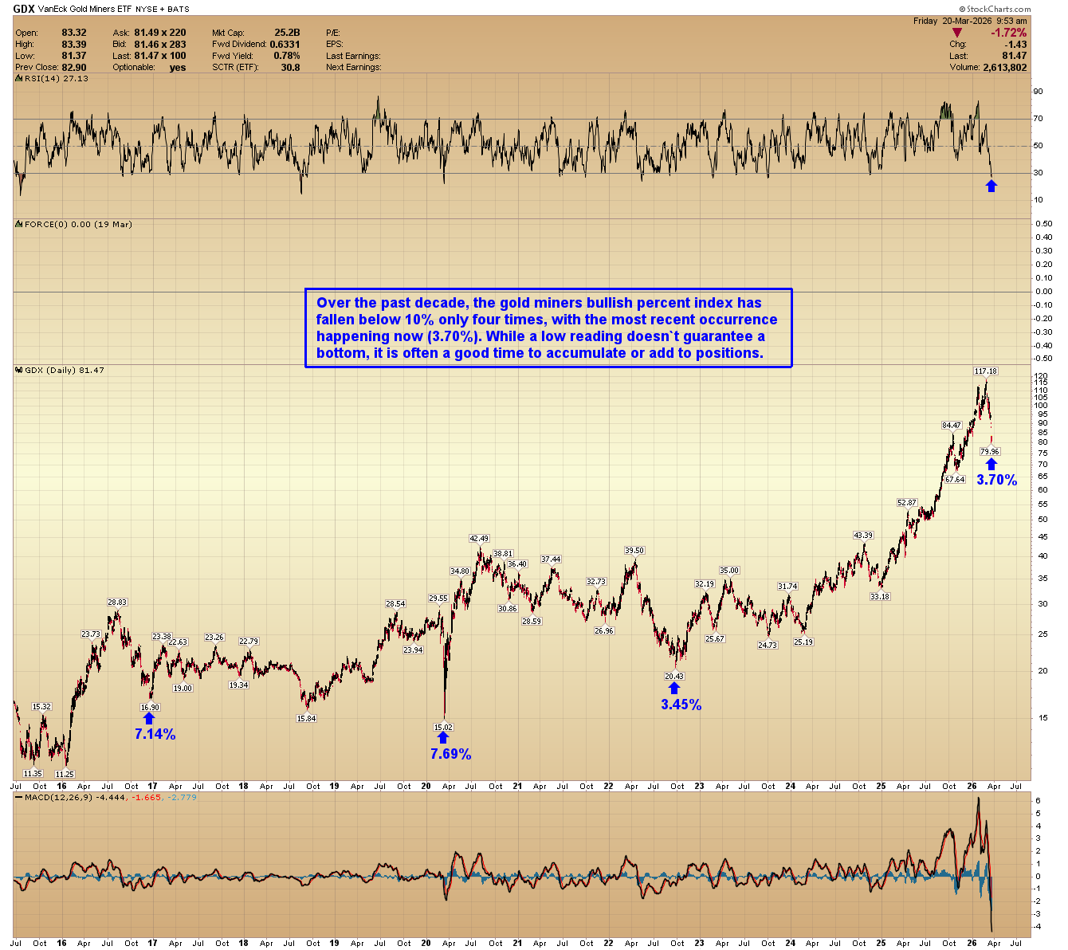The width and height of the screenshot is (1068, 950).
Task: Click the Low value 81.37
Action: coord(74,56)
